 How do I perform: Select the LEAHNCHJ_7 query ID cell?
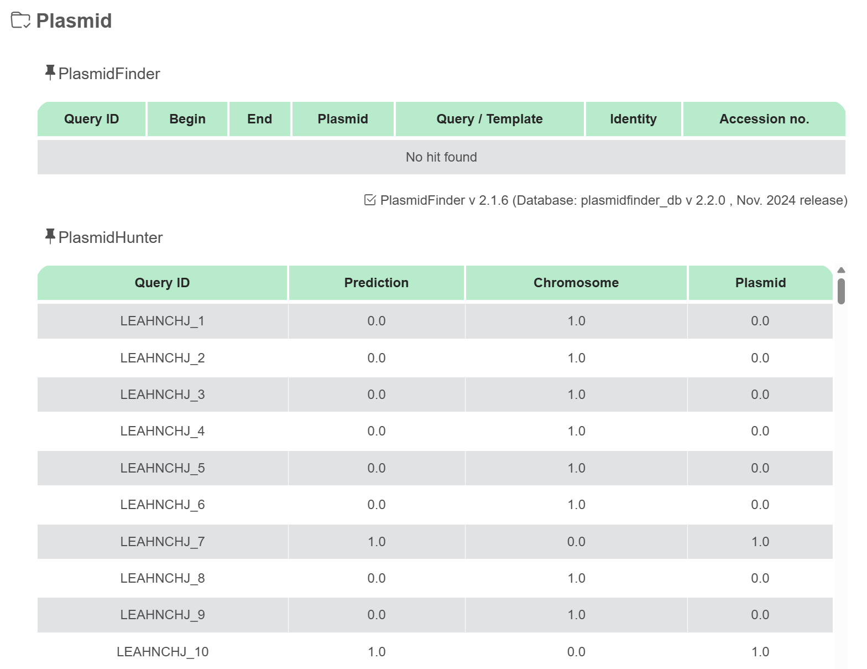pyautogui.click(x=163, y=542)
